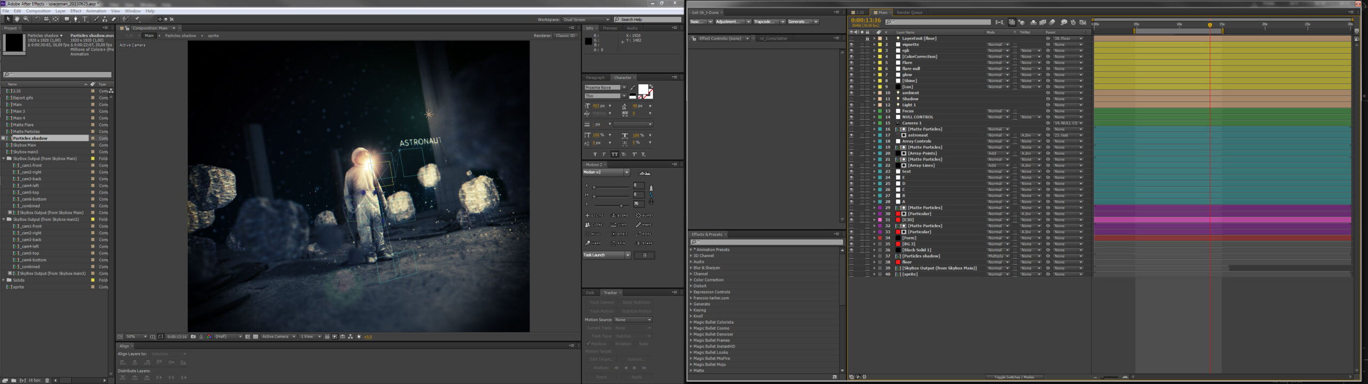The width and height of the screenshot is (1368, 384).
Task: Open blend mode dropdown for Particles shadow layer
Action: (997, 256)
